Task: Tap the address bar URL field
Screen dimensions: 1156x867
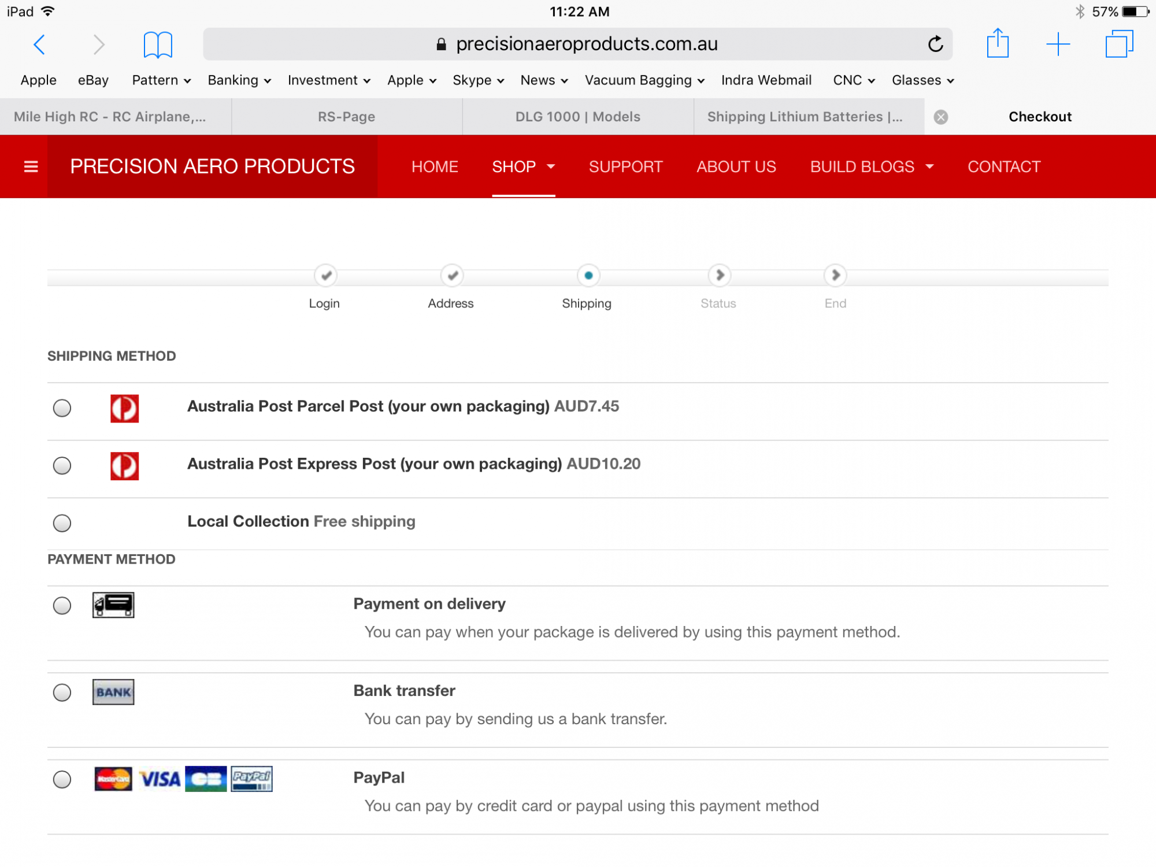Action: click(x=578, y=44)
